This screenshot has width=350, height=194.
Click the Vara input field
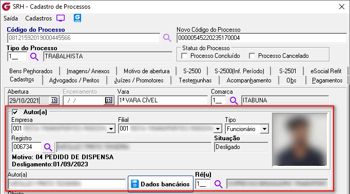coord(163,100)
